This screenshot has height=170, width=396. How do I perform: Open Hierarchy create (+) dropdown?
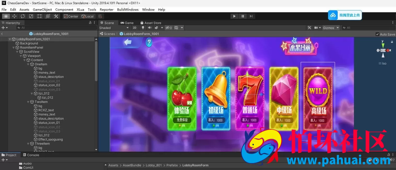click(4, 28)
